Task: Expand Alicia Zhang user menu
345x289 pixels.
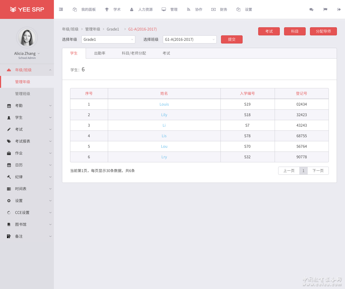Action: coord(27,53)
